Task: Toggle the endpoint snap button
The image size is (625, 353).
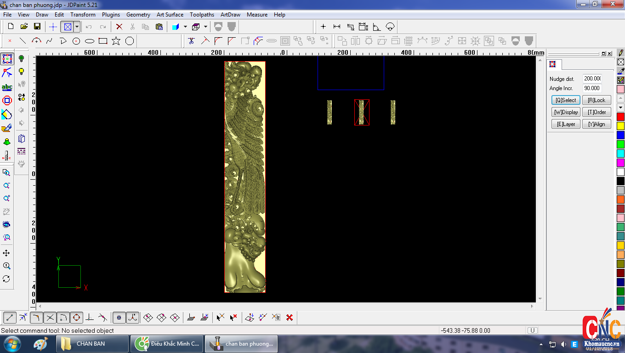Action: point(10,317)
